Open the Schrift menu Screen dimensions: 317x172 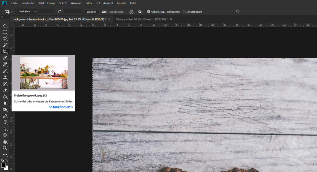click(63, 3)
